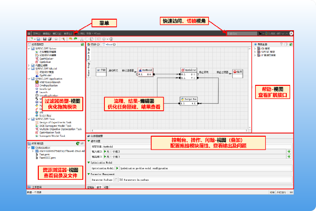Click the save floppy disk icon
The width and height of the screenshot is (316, 211).
(x=45, y=39)
